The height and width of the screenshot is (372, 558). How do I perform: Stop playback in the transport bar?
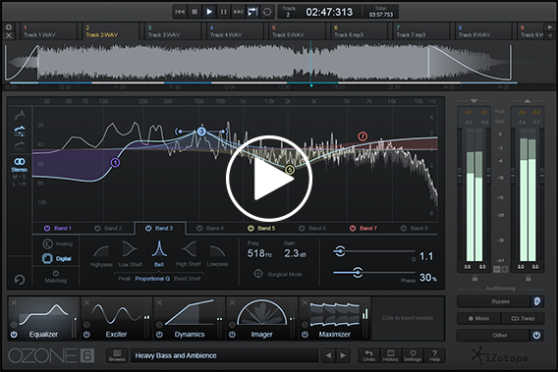[x=195, y=12]
